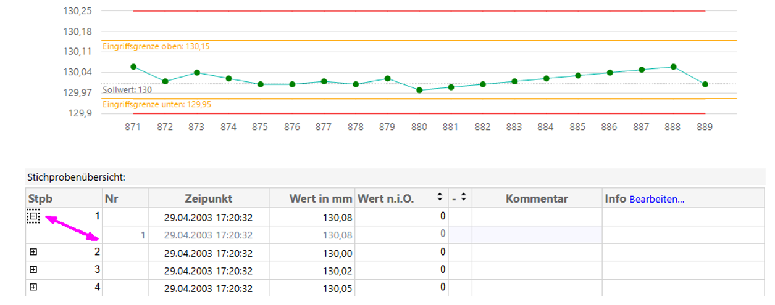
Task: Select the Zeipunkt column header
Action: click(209, 198)
